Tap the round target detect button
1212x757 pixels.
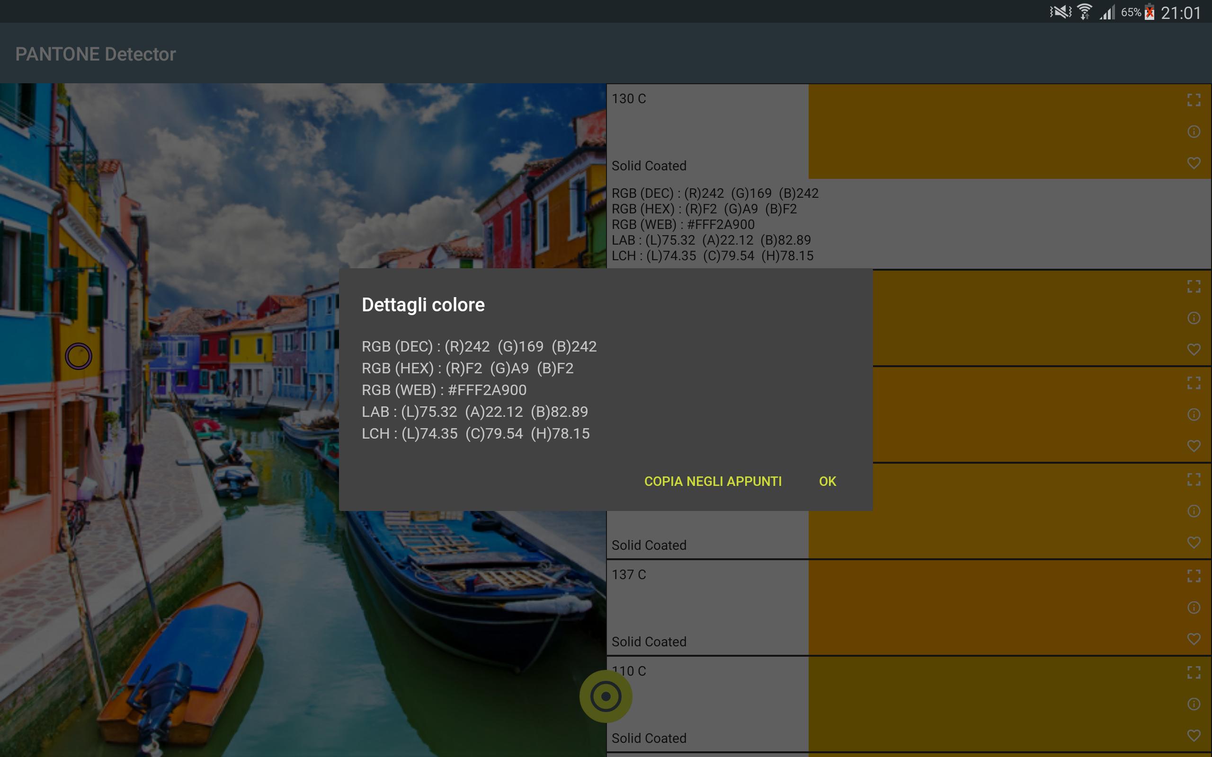point(606,696)
